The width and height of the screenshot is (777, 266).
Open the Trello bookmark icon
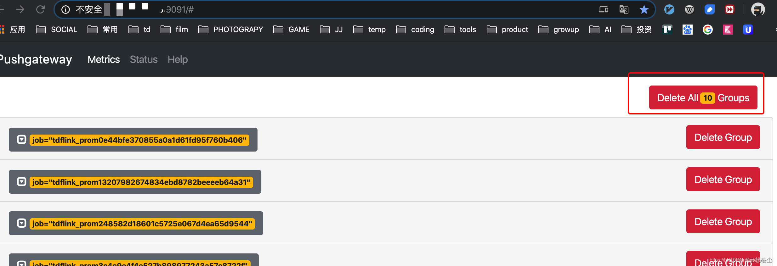[667, 30]
